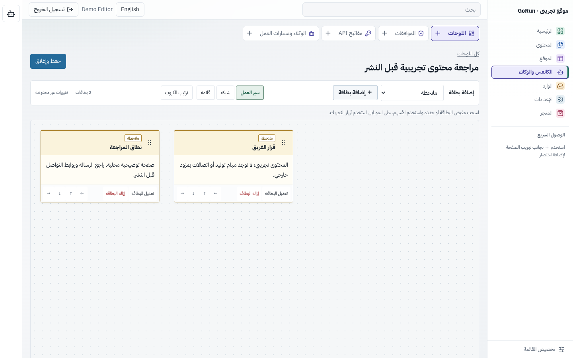The height and width of the screenshot is (358, 573).
Task: Click the drag handle on the قرار الفريق card
Action: 283,143
